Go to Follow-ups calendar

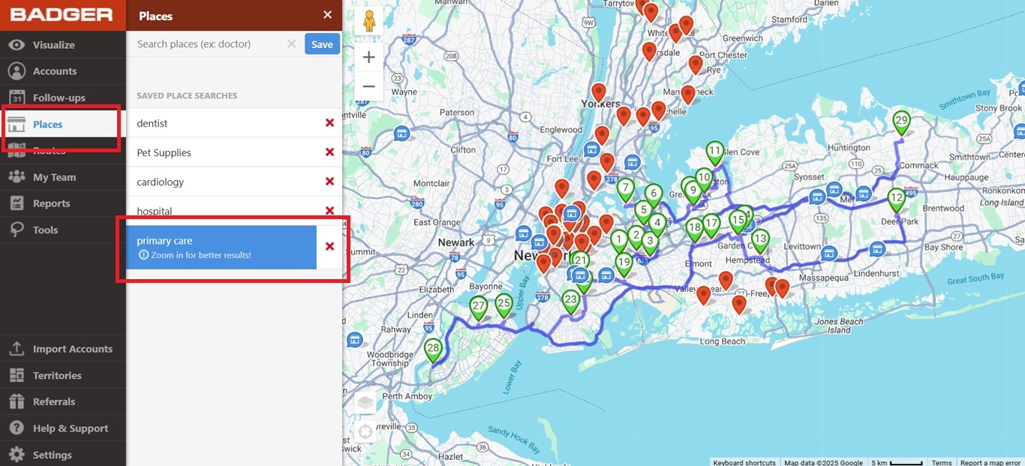click(63, 98)
